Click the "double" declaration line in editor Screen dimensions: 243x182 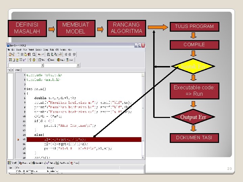pos(55,98)
